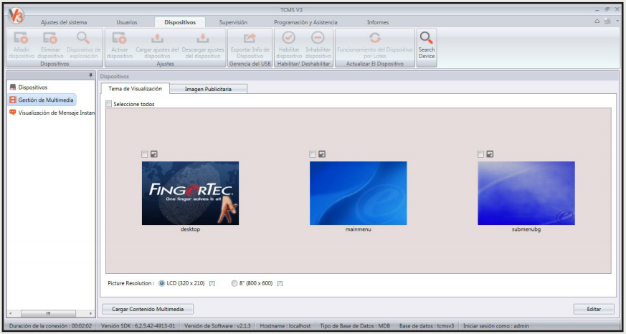The height and width of the screenshot is (334, 626).
Task: Click Base de datos : tcmsv3 entry
Action: [x=427, y=326]
